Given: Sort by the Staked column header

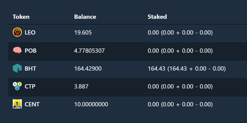Looking at the screenshot, I should click(x=157, y=17).
